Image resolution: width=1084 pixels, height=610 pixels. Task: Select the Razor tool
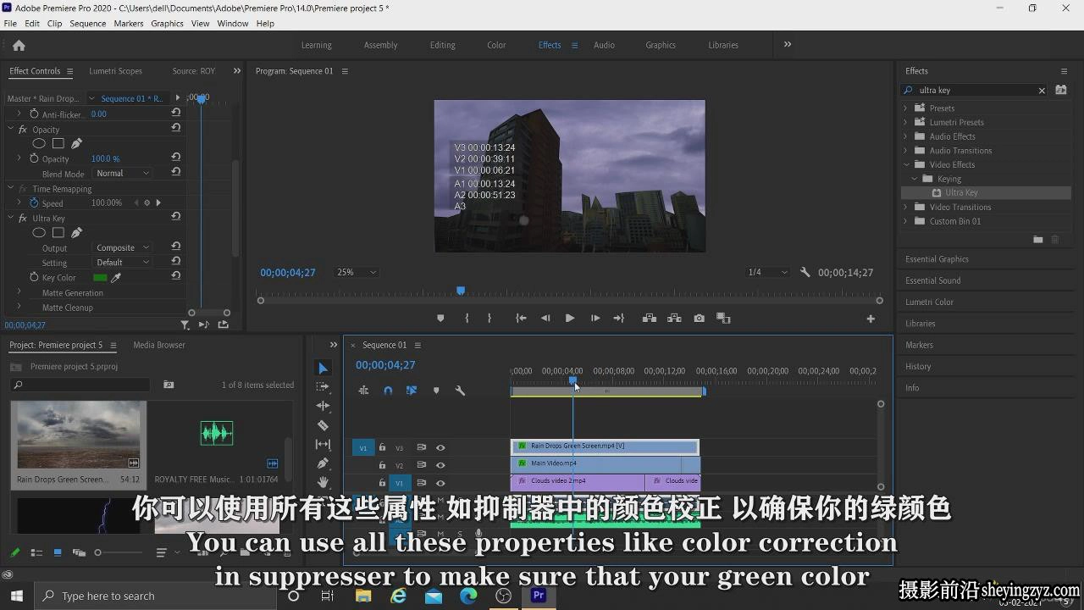(323, 425)
